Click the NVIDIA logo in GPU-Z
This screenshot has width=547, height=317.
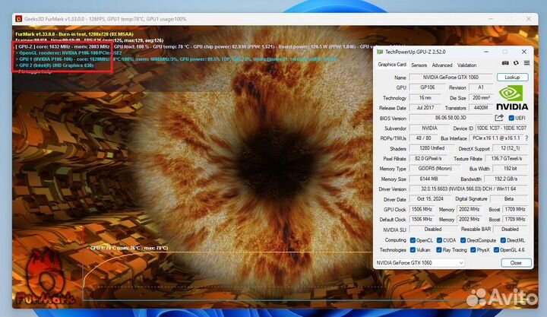pyautogui.click(x=512, y=98)
